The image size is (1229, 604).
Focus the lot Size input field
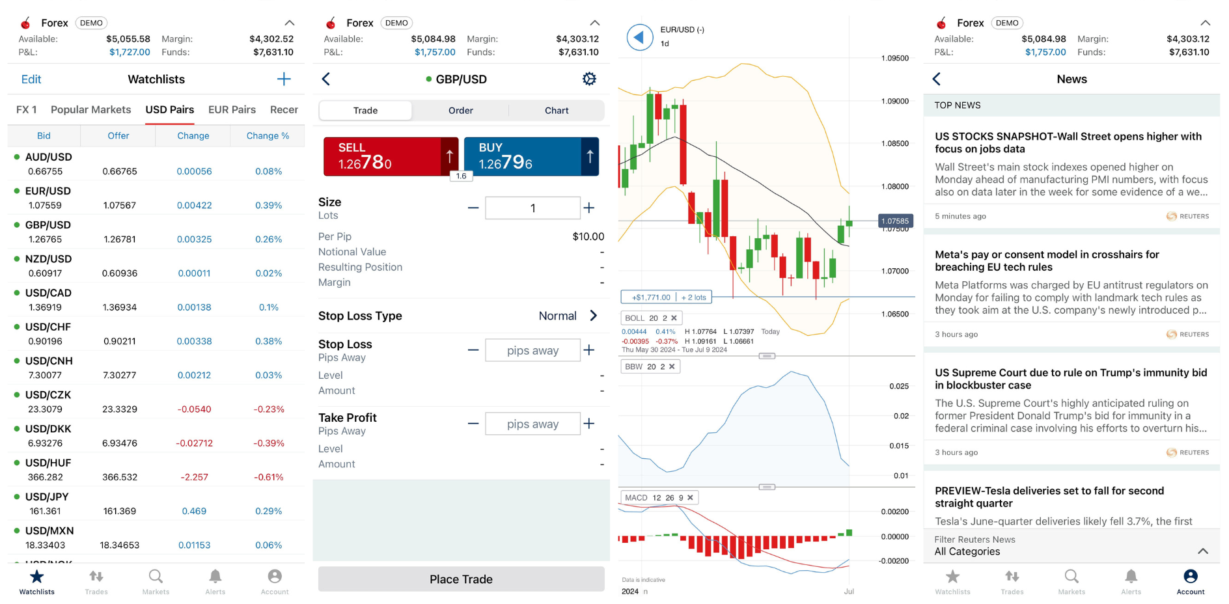(x=532, y=208)
